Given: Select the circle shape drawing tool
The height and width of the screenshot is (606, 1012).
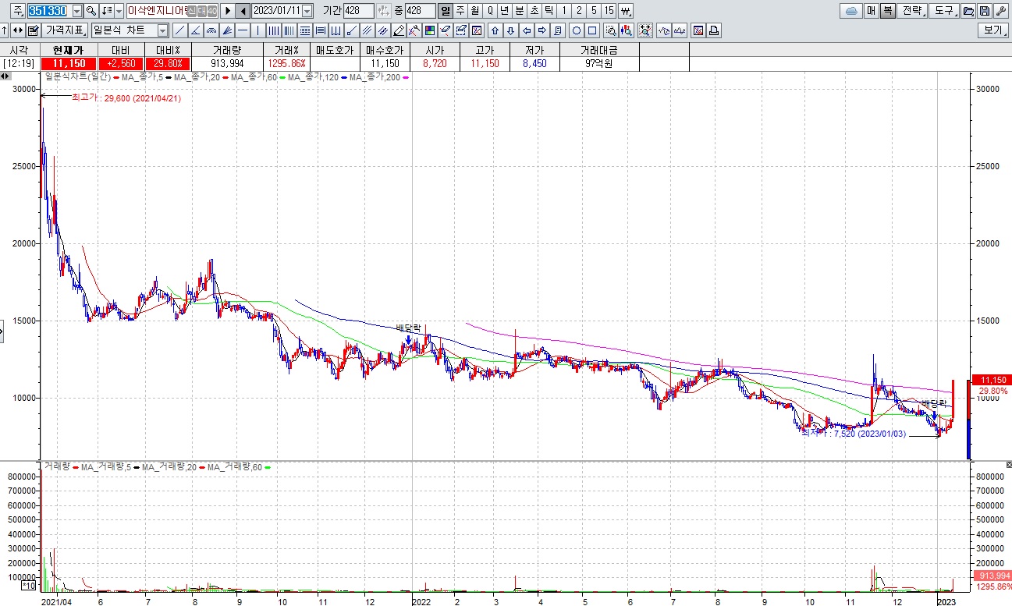Looking at the screenshot, I should [x=577, y=30].
